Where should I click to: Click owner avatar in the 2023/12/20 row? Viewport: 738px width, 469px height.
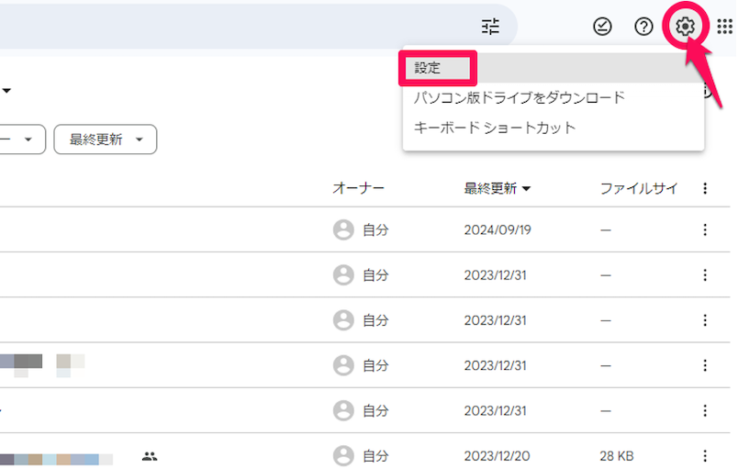tap(343, 455)
